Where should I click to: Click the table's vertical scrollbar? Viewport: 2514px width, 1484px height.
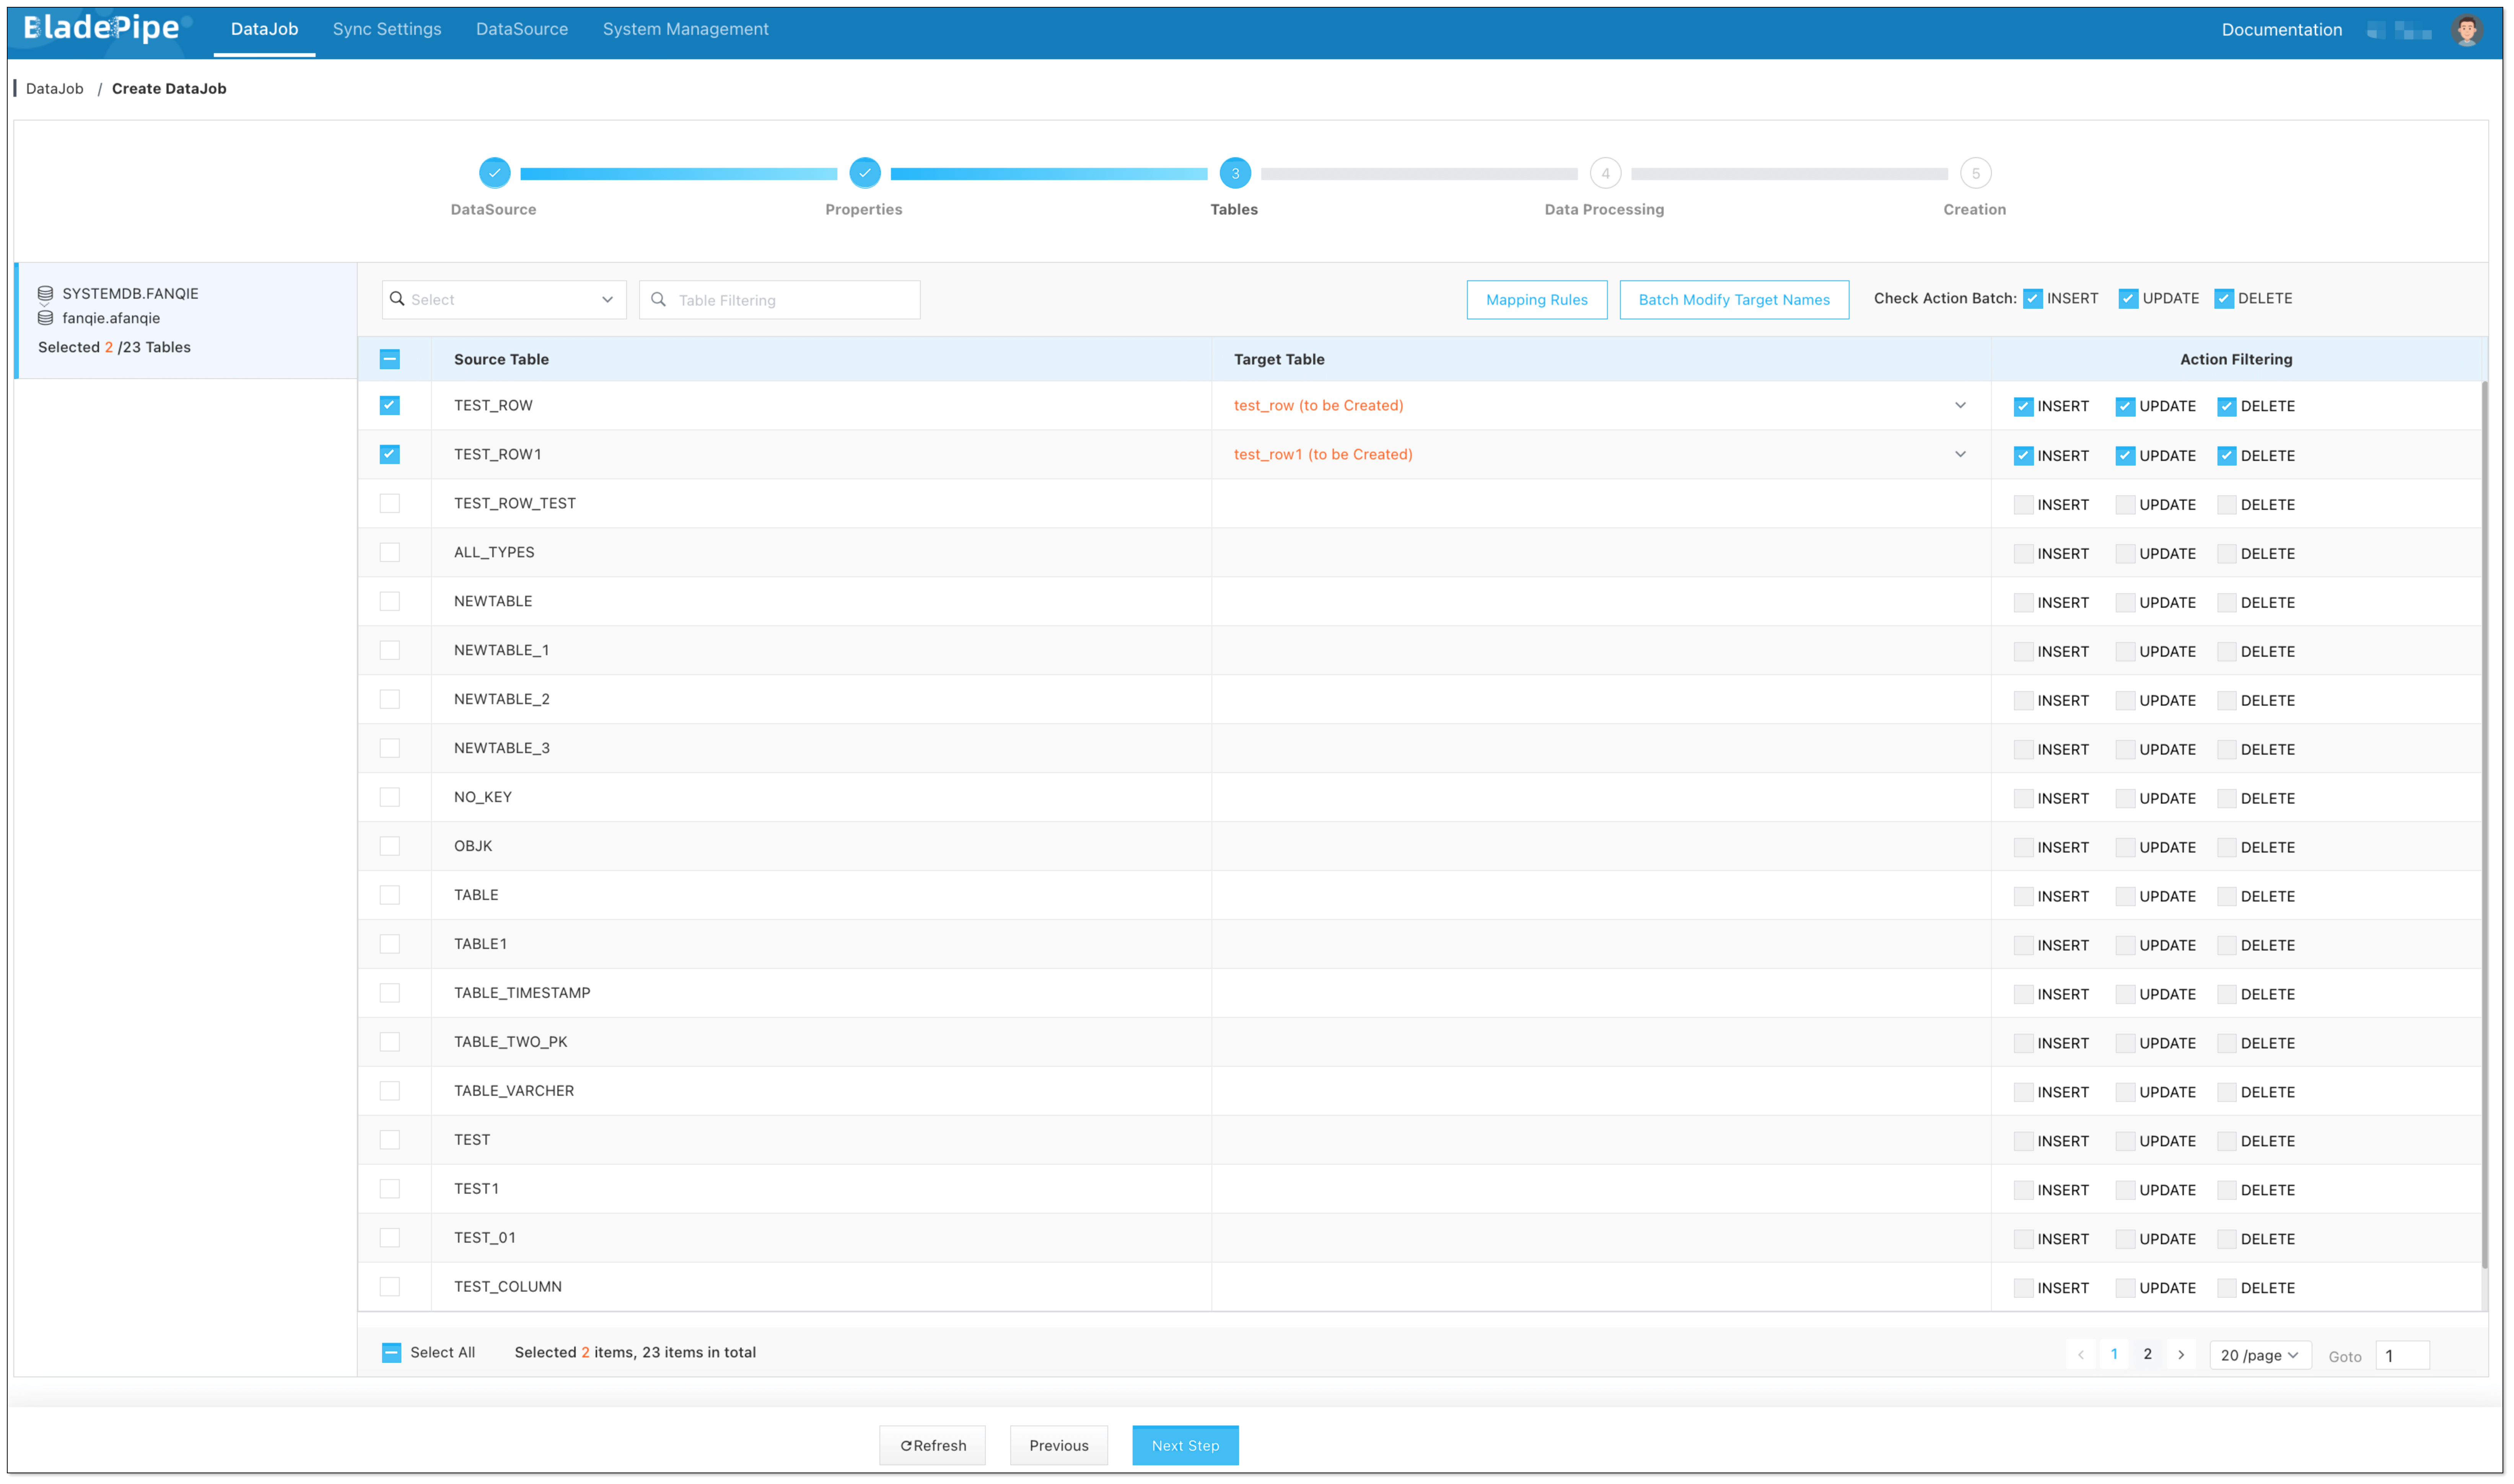[2484, 825]
